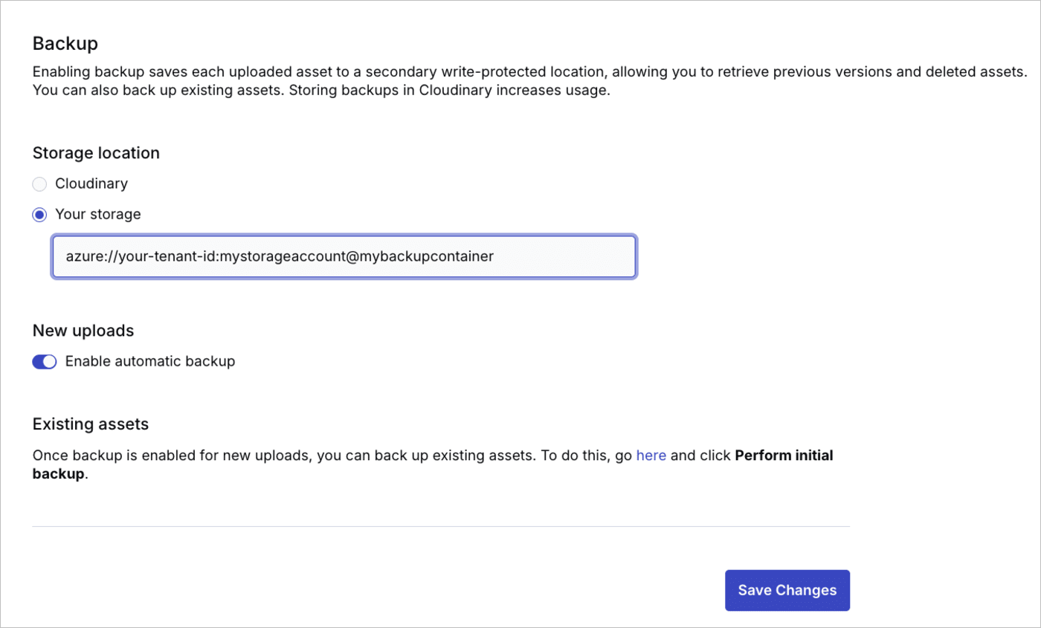Click the Save Changes button
The width and height of the screenshot is (1041, 628).
787,590
